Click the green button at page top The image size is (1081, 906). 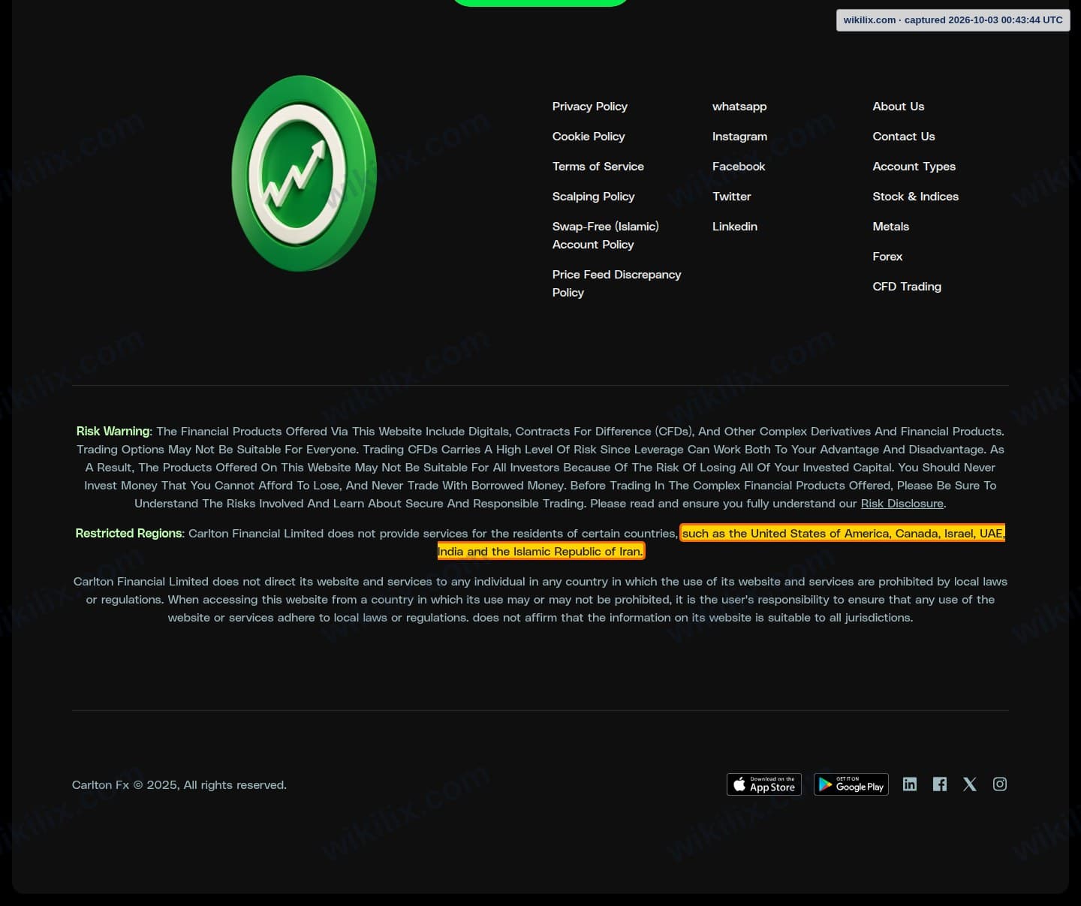[x=540, y=2]
